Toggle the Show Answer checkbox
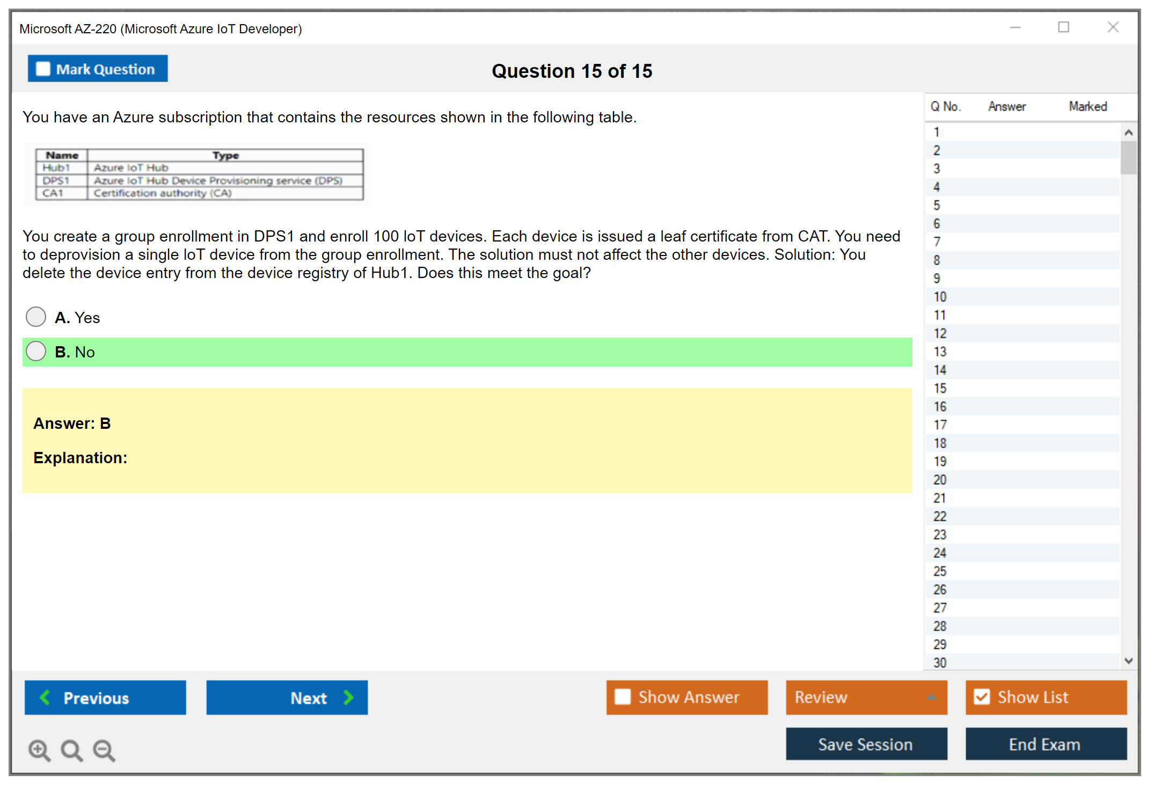This screenshot has height=789, width=1154. point(623,697)
